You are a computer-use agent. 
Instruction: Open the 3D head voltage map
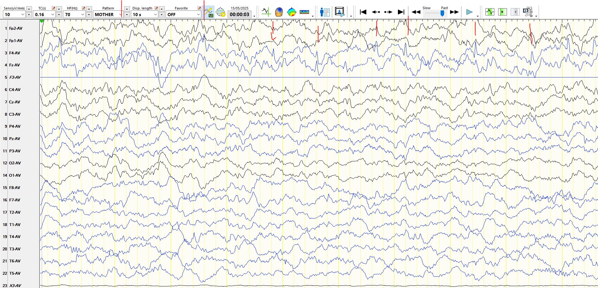[279, 12]
